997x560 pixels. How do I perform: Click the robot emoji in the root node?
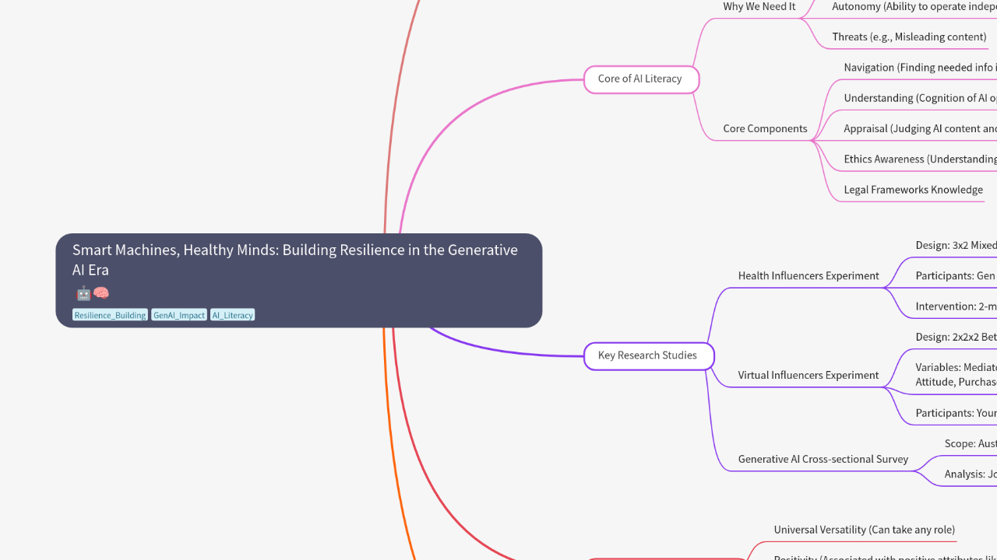(83, 293)
